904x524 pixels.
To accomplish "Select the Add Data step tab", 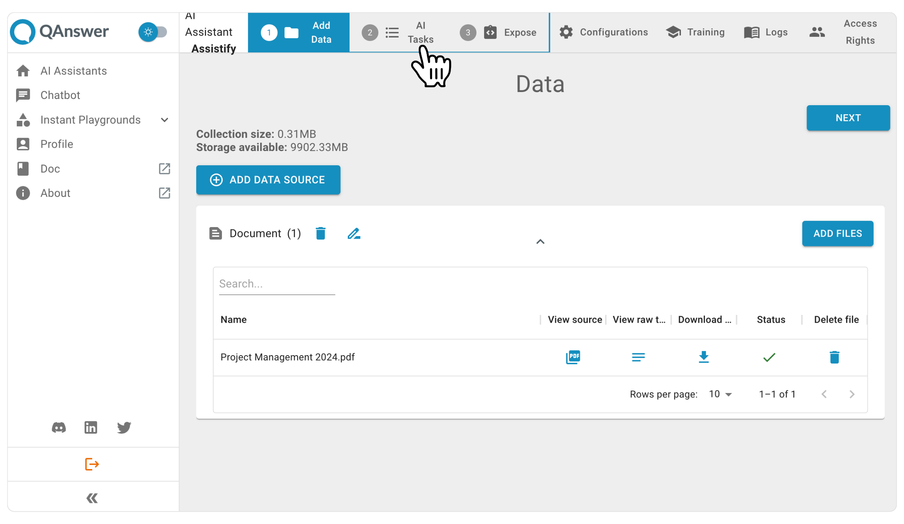I will [299, 32].
